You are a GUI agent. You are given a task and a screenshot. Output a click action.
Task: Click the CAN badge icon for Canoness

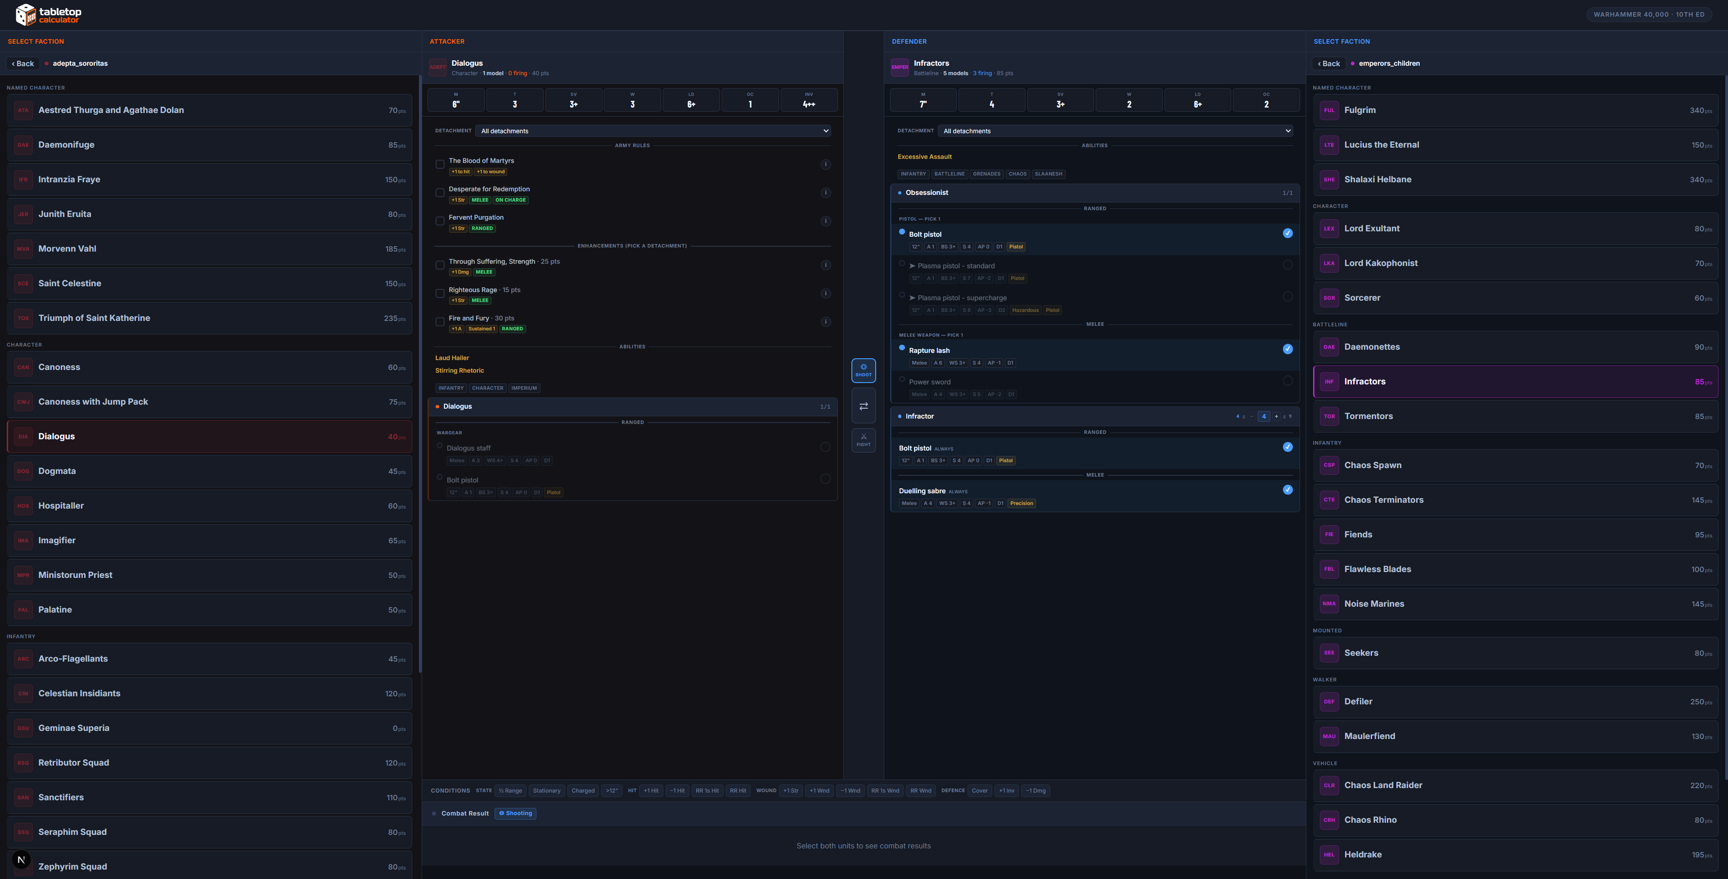point(23,367)
